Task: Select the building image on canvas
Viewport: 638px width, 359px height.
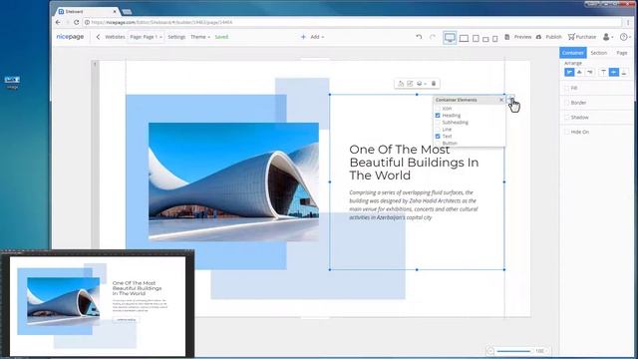Action: 233,181
